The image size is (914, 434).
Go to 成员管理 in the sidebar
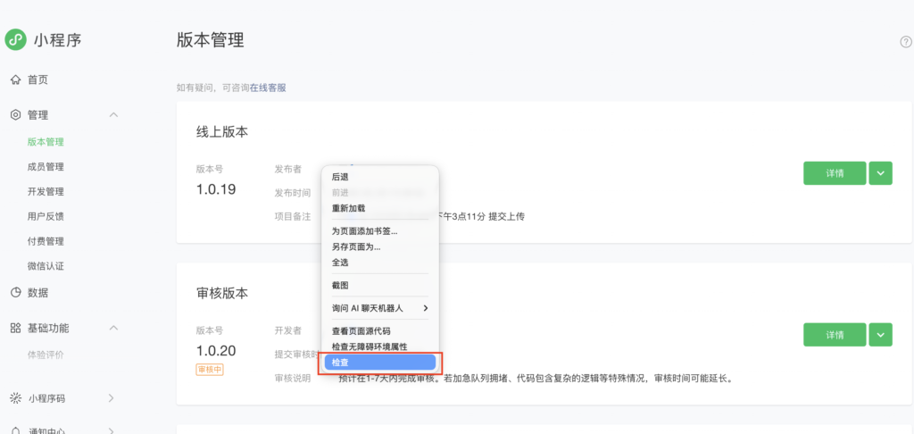point(46,166)
